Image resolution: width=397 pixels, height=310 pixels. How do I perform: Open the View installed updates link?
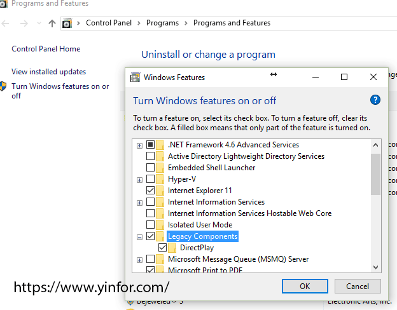48,72
